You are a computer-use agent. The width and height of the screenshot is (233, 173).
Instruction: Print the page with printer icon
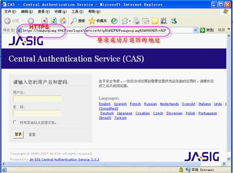[136, 21]
